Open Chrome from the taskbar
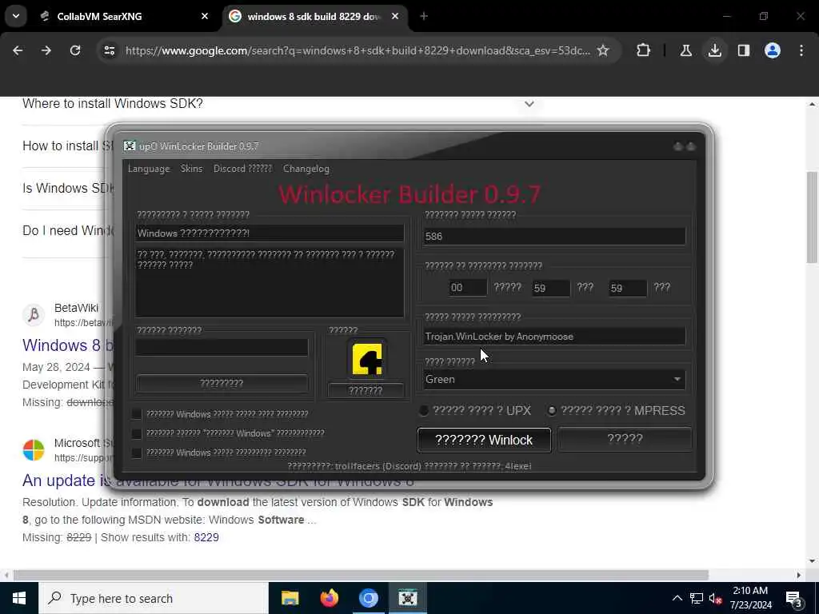This screenshot has width=819, height=614. coord(368,598)
